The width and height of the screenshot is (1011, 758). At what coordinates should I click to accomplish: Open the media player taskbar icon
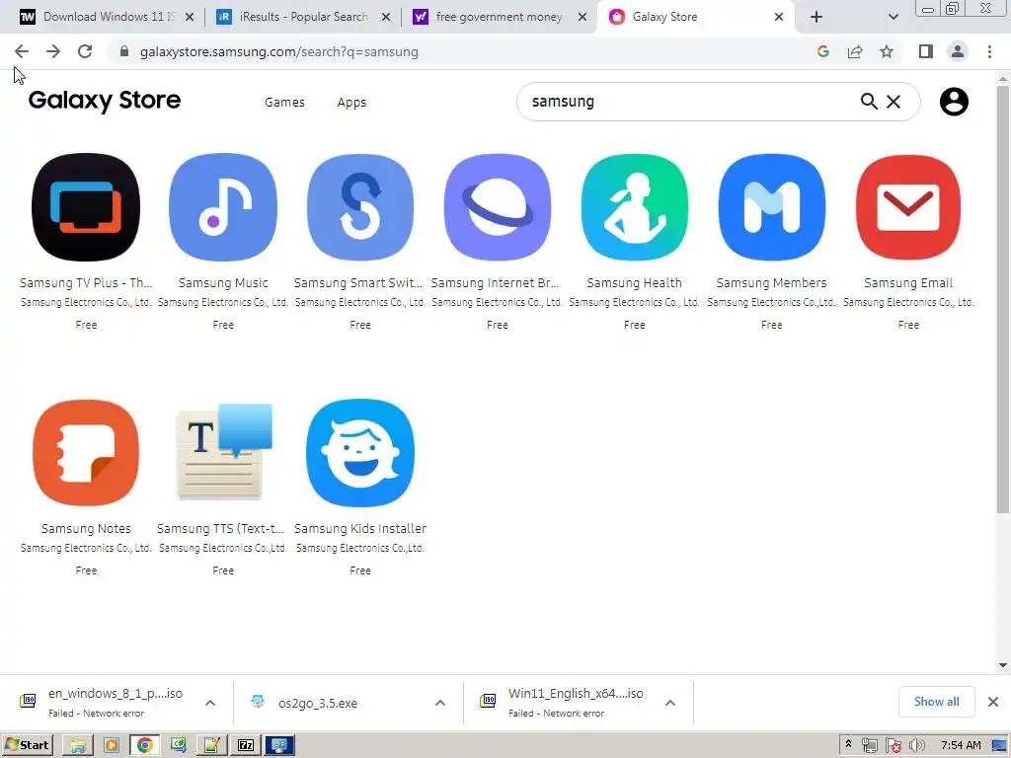click(x=111, y=745)
